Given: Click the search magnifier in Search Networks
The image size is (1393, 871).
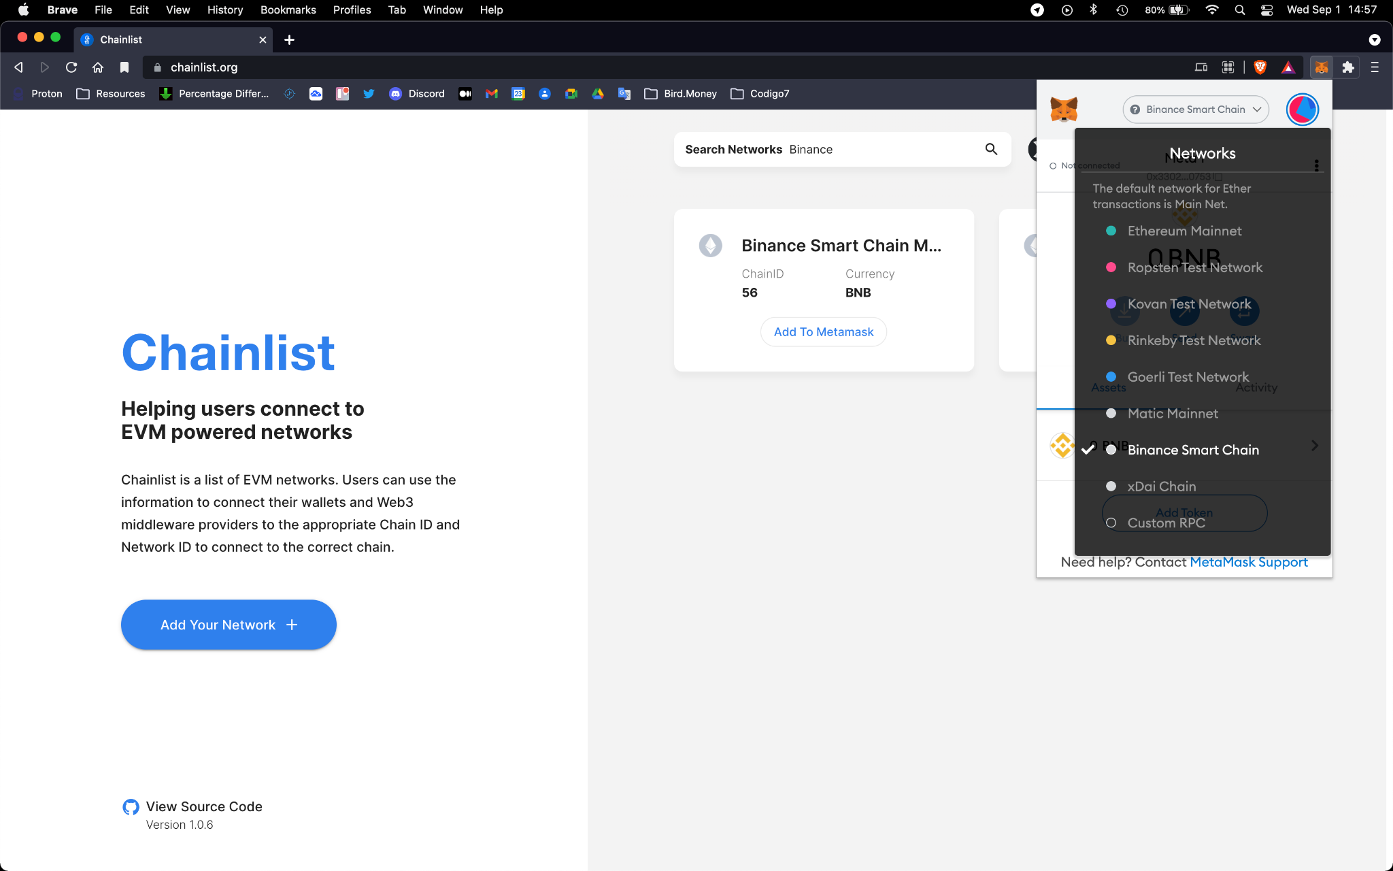Looking at the screenshot, I should point(991,149).
